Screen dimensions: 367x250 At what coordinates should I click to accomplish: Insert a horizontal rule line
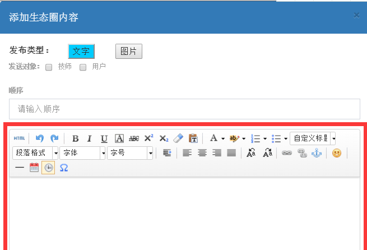click(20, 168)
